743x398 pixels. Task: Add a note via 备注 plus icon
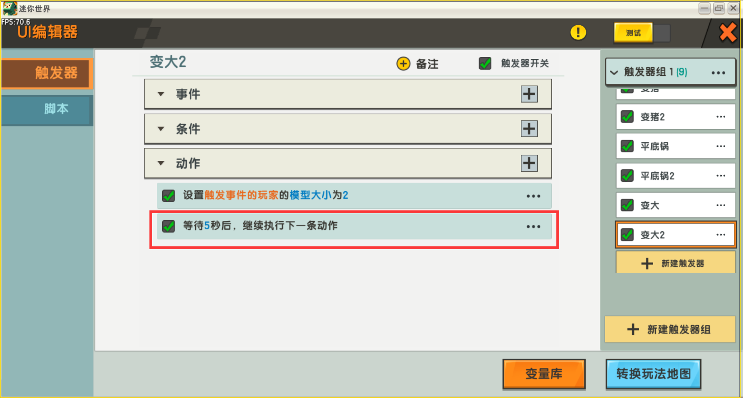click(403, 63)
